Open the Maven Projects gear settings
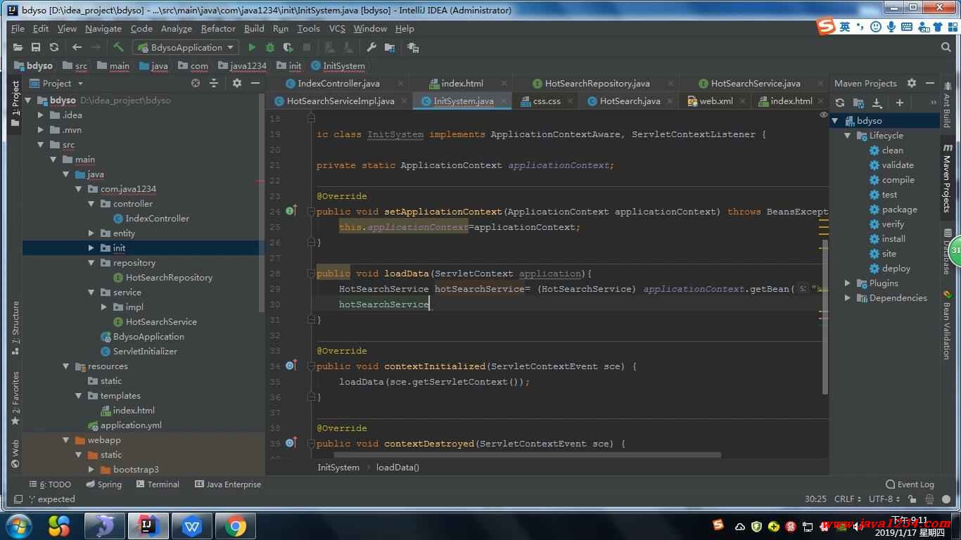 912,83
